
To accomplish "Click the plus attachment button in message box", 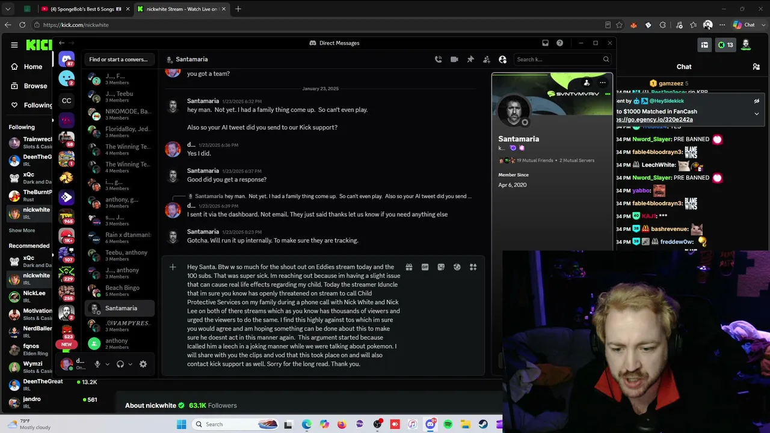I will (x=173, y=267).
